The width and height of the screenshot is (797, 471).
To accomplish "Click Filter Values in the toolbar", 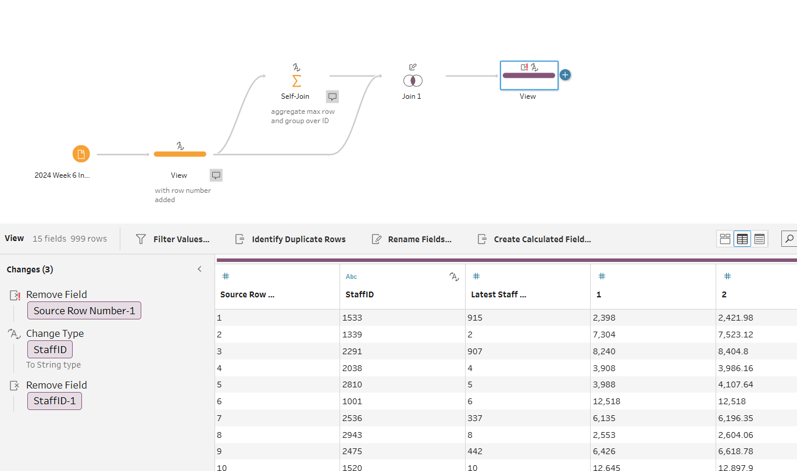I will point(173,239).
